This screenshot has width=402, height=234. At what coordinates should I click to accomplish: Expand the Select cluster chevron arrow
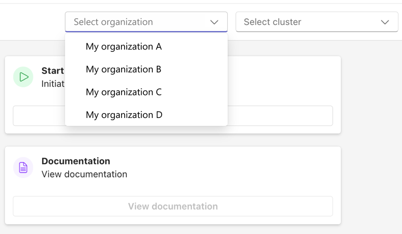coord(385,22)
